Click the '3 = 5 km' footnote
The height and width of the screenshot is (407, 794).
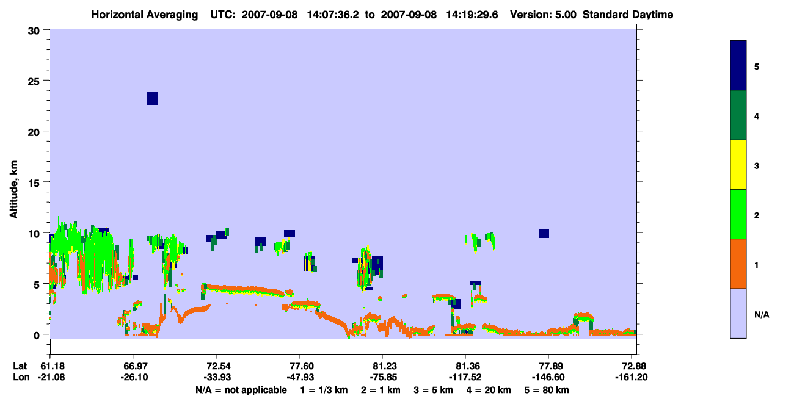pyautogui.click(x=434, y=390)
